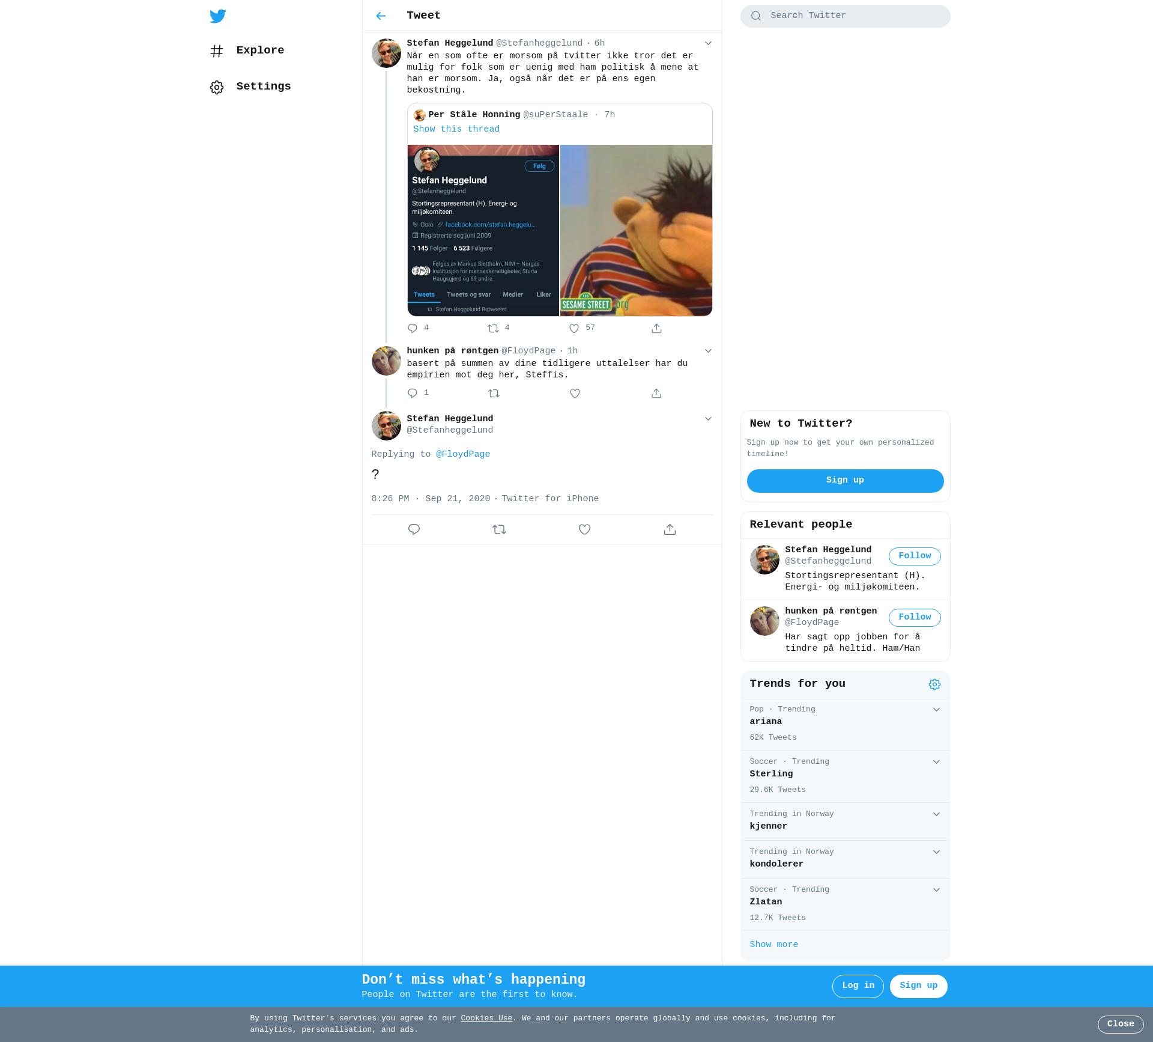Open the menu chevron on hunken's 1h tweet
Viewport: 1153px width, 1042px height.
click(x=708, y=351)
